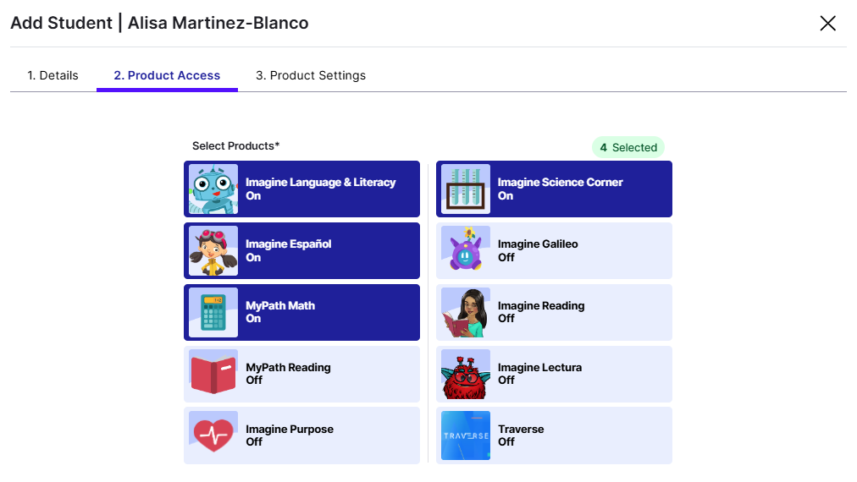Open the 3. Product Settings tab
857x482 pixels.
311,75
